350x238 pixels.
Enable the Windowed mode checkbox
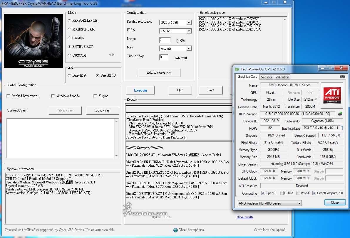(53, 96)
